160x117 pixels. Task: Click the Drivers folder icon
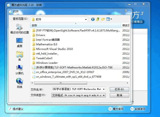click(34, 35)
